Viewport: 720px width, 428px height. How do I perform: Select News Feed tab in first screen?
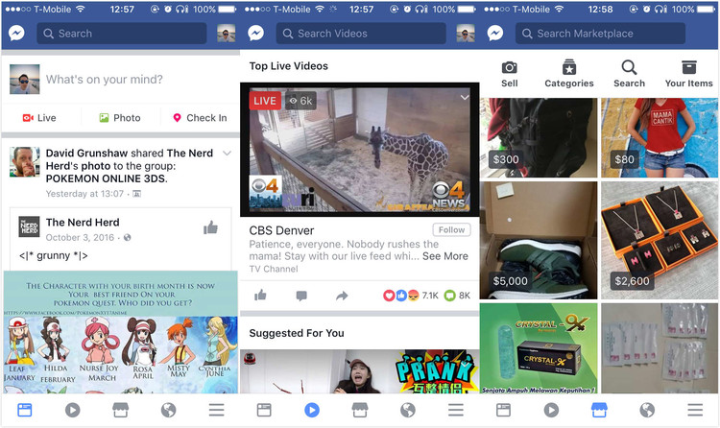pyautogui.click(x=25, y=410)
